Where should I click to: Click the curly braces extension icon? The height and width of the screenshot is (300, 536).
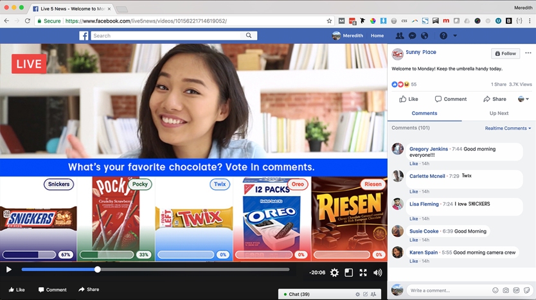pyautogui.click(x=519, y=21)
